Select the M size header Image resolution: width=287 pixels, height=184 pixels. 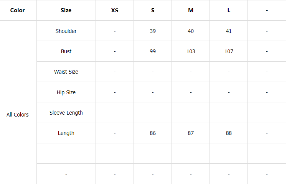pos(191,10)
